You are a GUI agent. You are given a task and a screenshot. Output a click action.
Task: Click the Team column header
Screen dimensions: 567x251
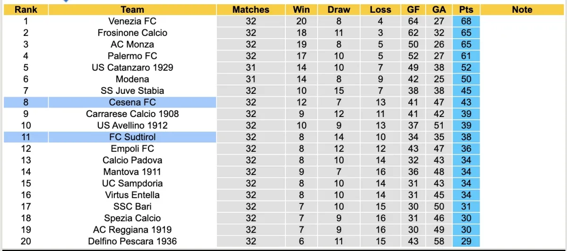click(132, 9)
